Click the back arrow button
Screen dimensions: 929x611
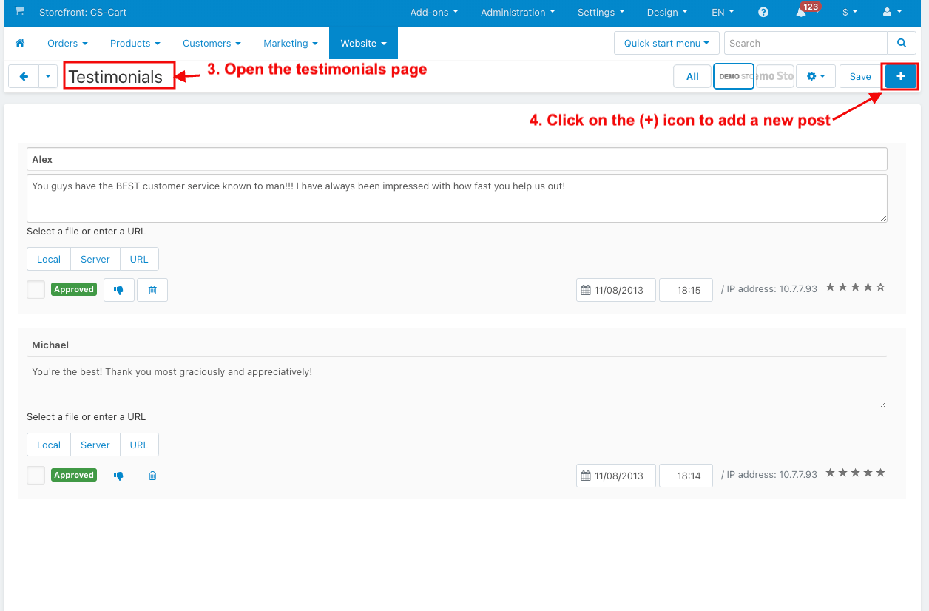[x=24, y=76]
